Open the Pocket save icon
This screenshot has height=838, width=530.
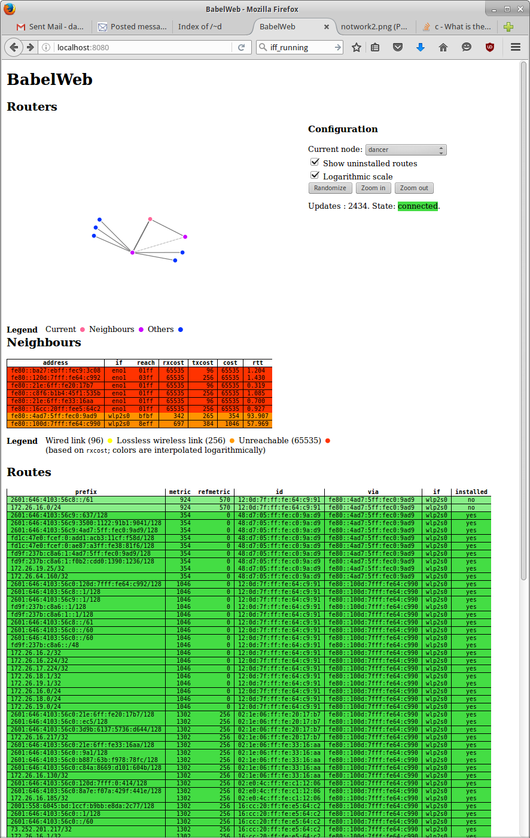[x=398, y=47]
